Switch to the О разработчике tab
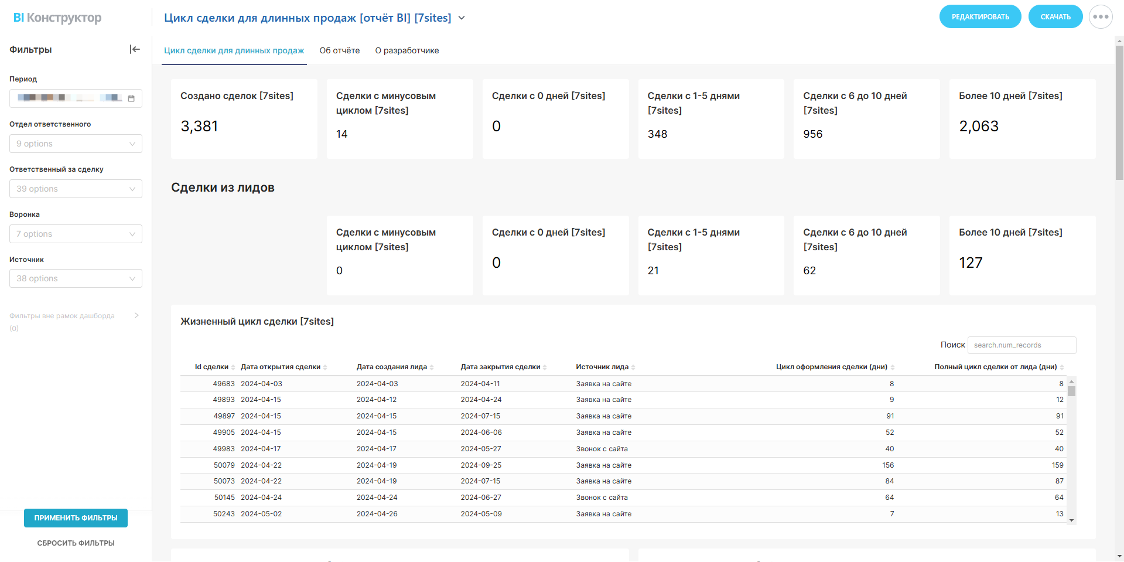 407,51
